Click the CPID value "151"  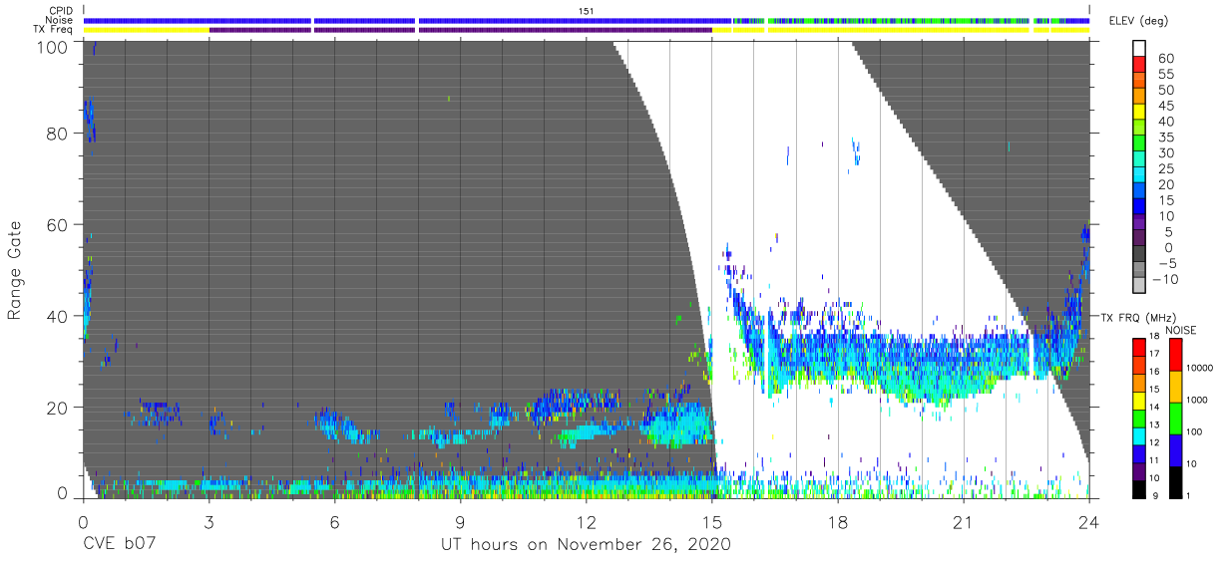(x=586, y=11)
